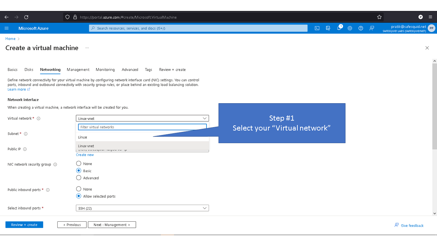Screen dimensions: 437x246
Task: Switch to the Advanced tab
Action: [x=130, y=70]
